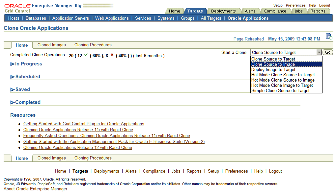Go to Application Servers subtab
Image resolution: width=336 pixels, height=194 pixels.
click(70, 18)
